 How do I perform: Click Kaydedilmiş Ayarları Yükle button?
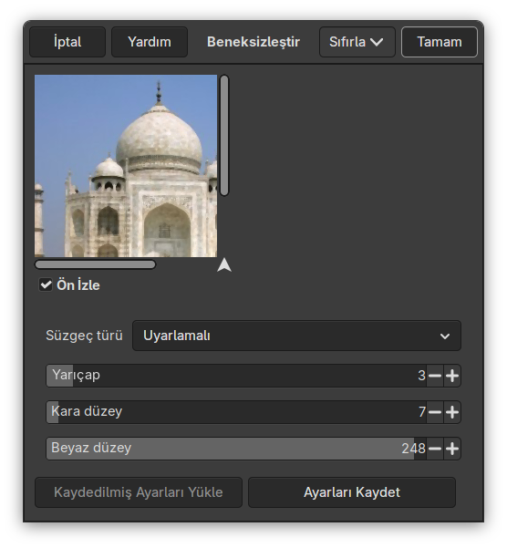coord(139,492)
